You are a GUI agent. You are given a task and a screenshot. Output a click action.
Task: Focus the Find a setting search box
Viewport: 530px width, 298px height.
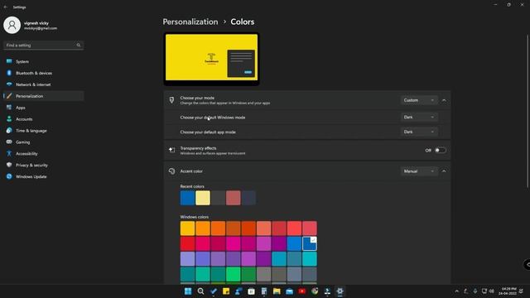point(43,46)
